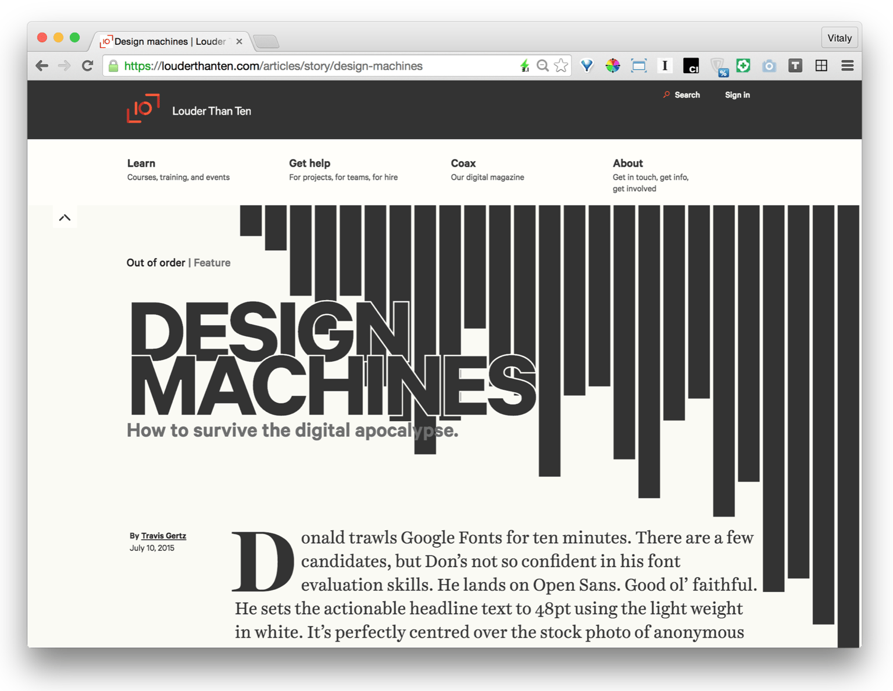The height and width of the screenshot is (691, 893).
Task: Click the Vitaly profile button
Action: (839, 38)
